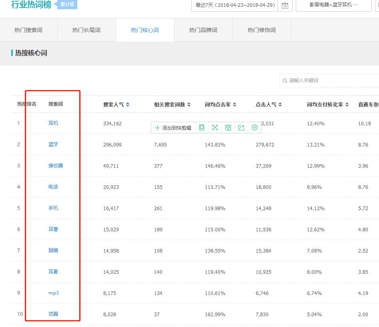Open settings gear in floating toolbar
379x327 pixels.
[255, 128]
